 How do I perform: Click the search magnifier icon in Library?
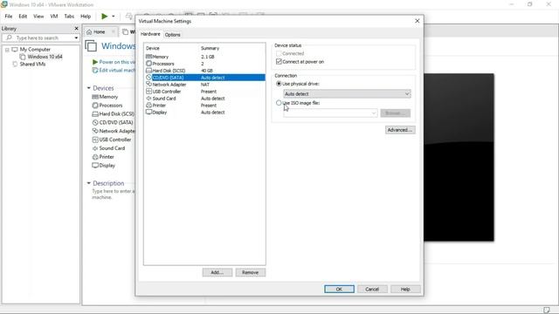tap(10, 38)
